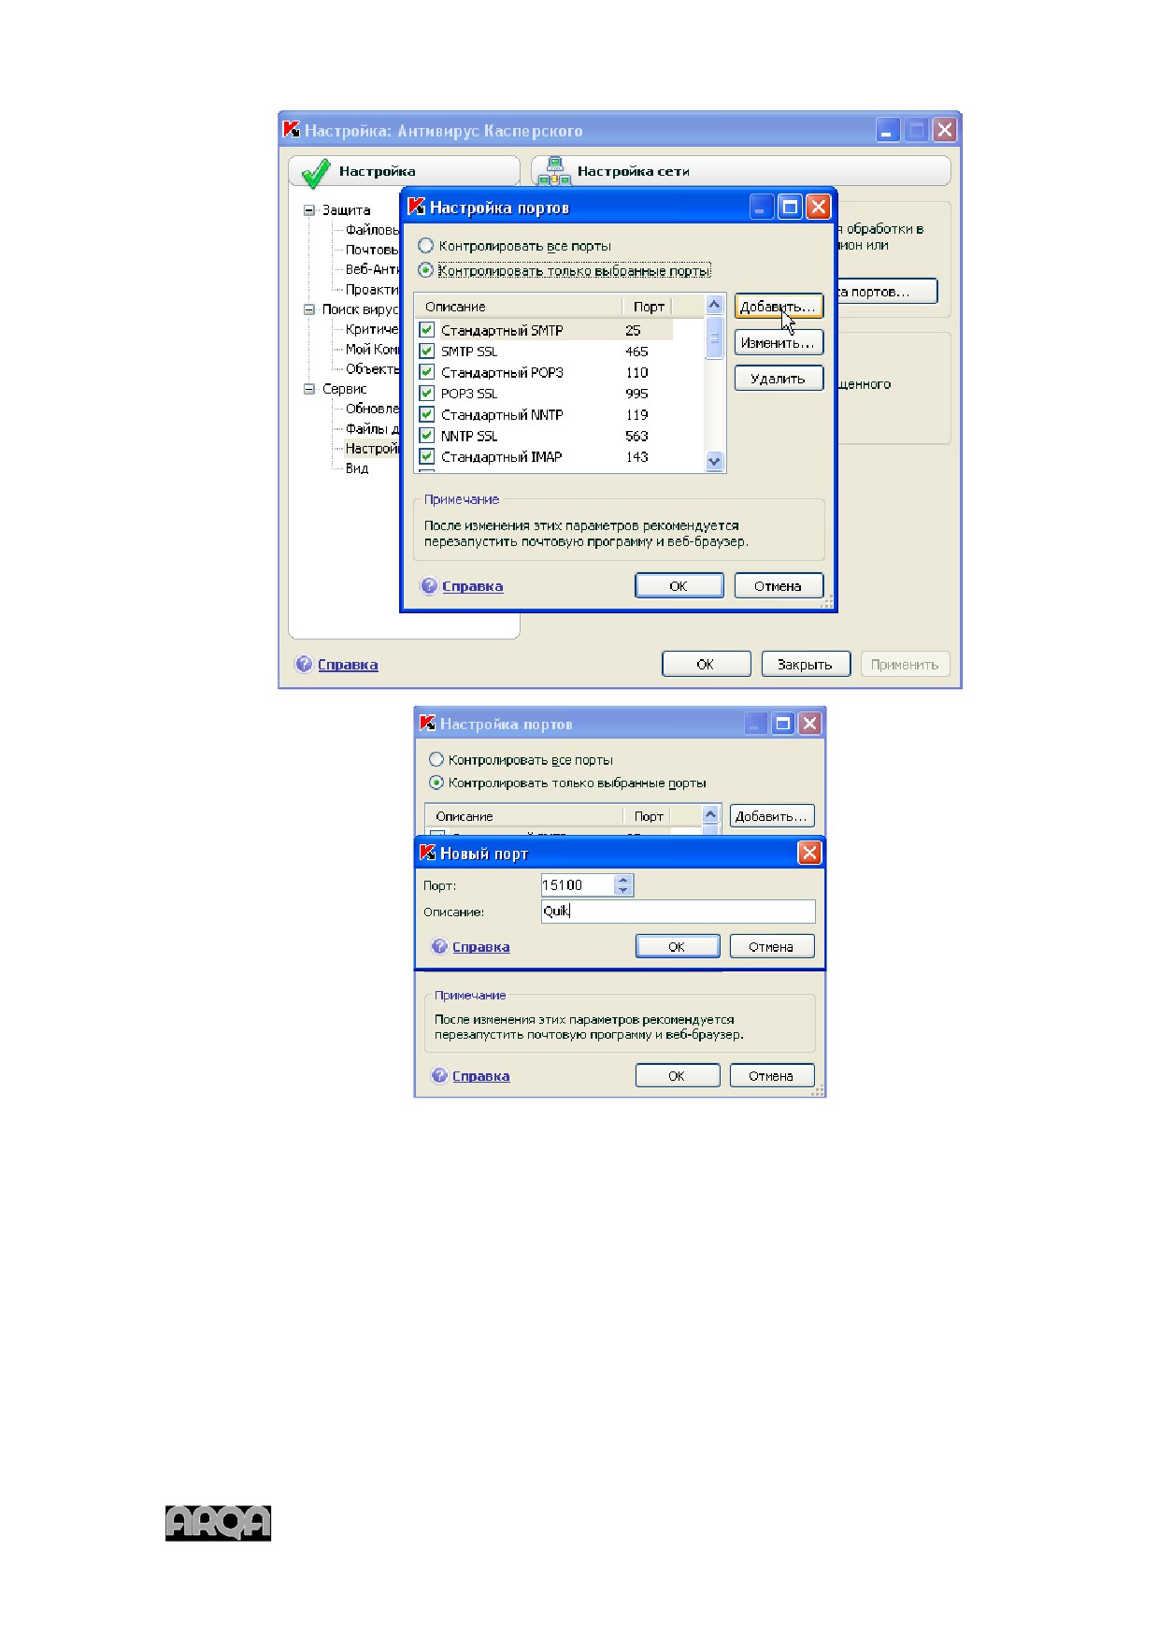The height and width of the screenshot is (1638, 1158).
Task: Click the port list scrollbar thumb
Action: coord(715,338)
